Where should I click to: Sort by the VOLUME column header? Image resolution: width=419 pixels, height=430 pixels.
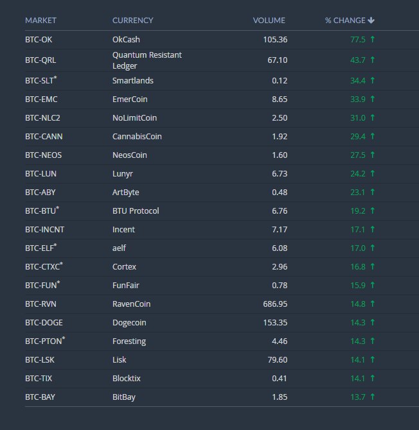point(269,21)
